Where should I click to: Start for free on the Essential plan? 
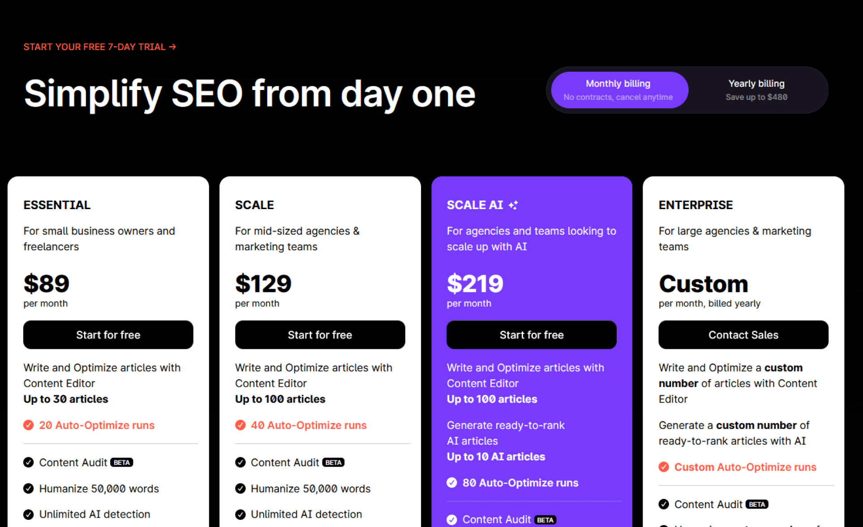point(108,335)
